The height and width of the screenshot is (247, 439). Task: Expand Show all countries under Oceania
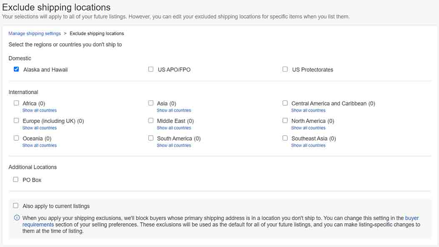tap(40, 145)
